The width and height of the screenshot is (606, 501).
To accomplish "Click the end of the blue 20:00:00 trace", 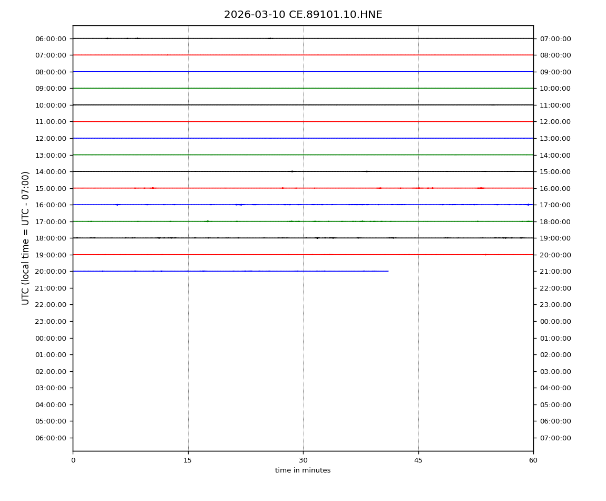I will coord(388,271).
